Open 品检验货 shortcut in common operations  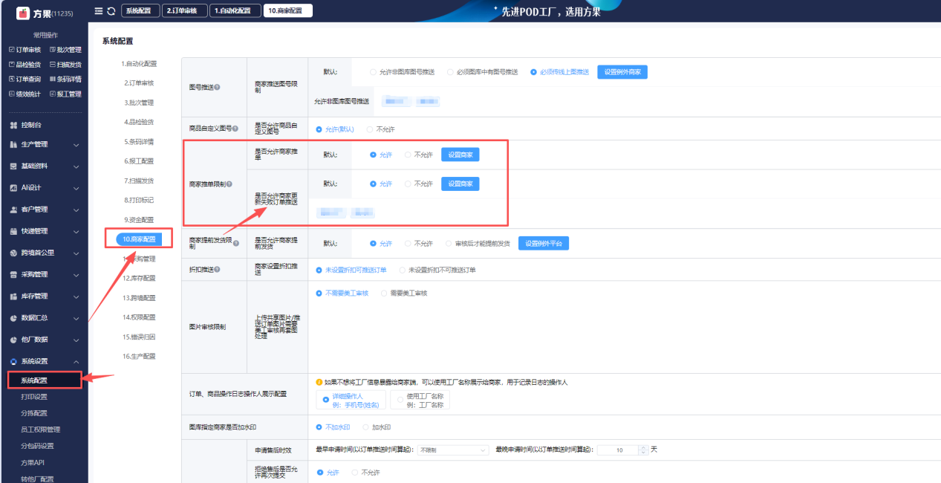tap(24, 65)
